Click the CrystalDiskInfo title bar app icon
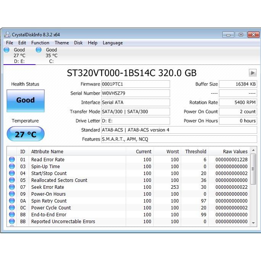261x261 pixels. pos(7,34)
